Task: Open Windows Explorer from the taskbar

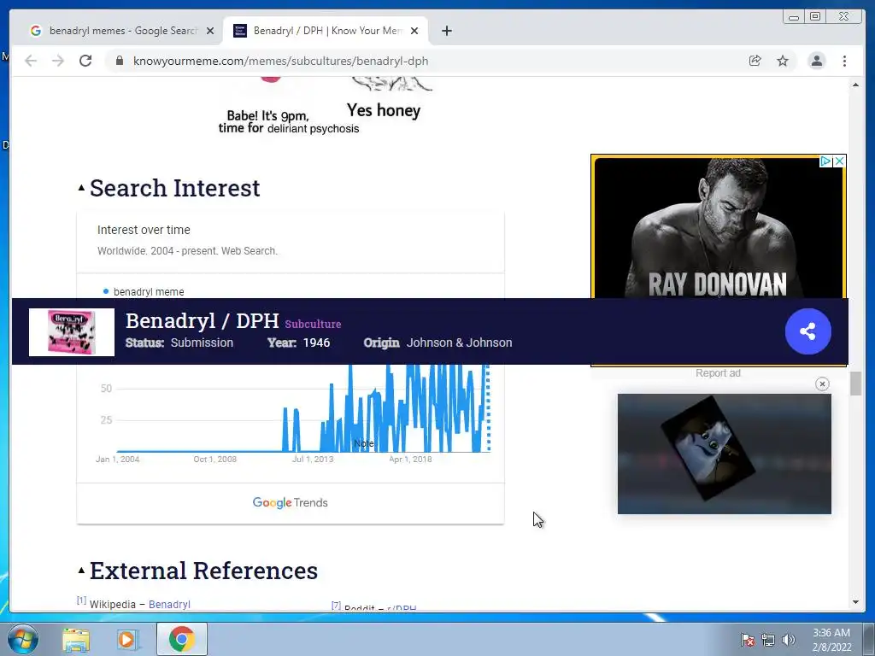Action: point(76,639)
